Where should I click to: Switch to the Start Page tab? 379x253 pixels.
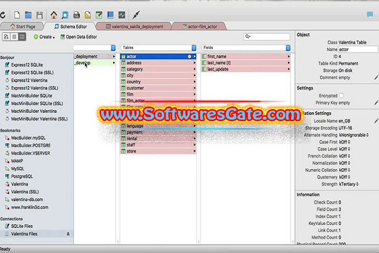pos(23,26)
